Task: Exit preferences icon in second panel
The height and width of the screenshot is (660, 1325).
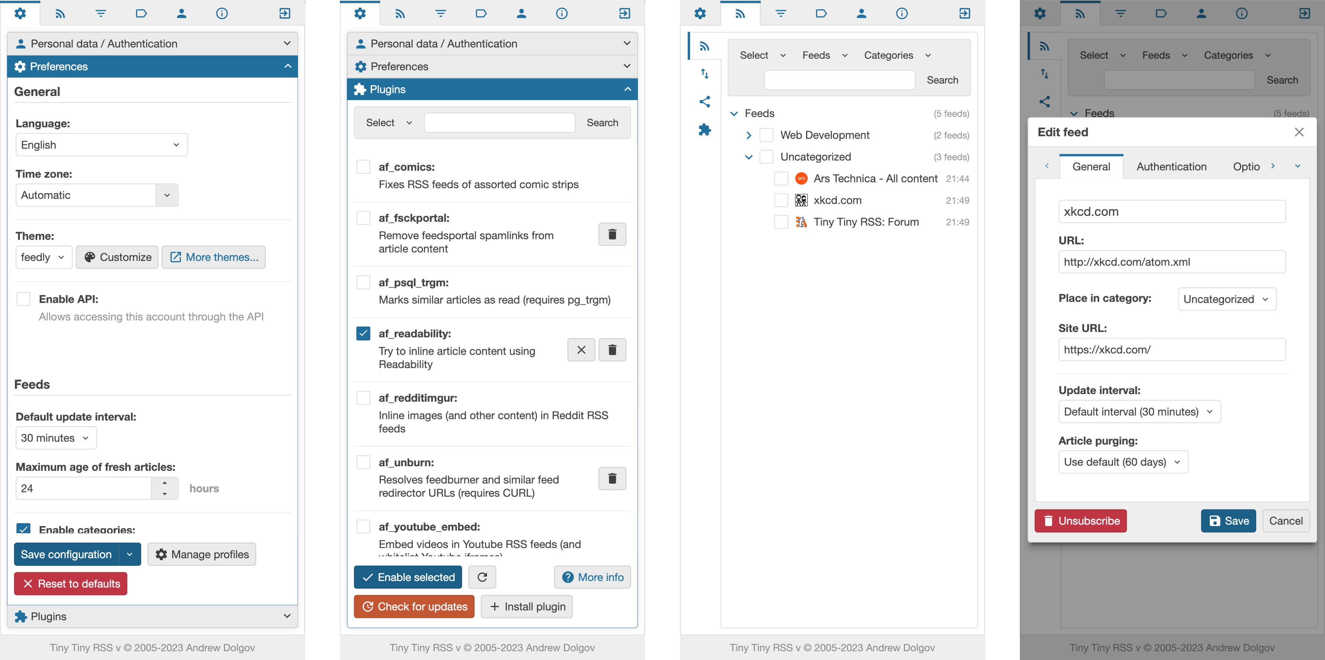Action: pos(624,13)
